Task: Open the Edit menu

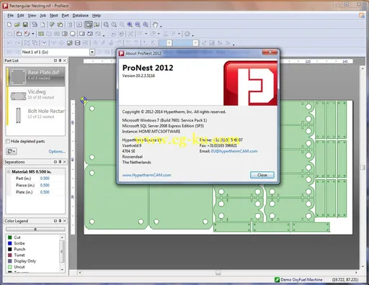Action: (21, 16)
